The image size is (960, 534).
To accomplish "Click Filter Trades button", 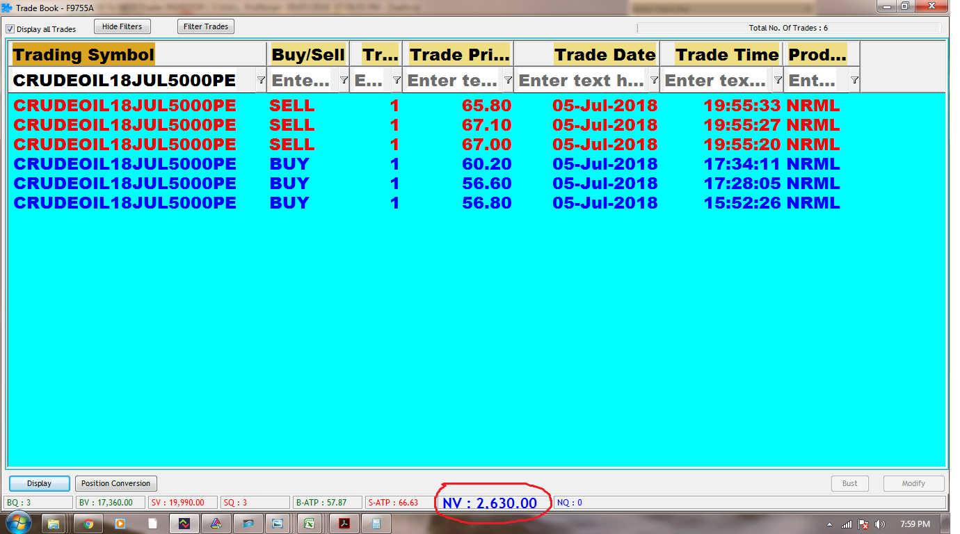I will coord(206,26).
